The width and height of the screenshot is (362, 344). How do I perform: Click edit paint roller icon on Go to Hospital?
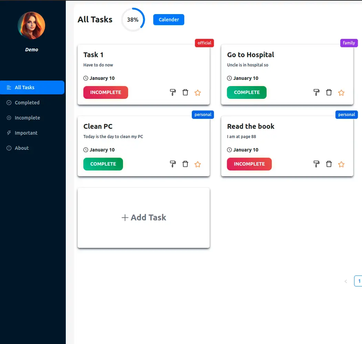tap(316, 92)
